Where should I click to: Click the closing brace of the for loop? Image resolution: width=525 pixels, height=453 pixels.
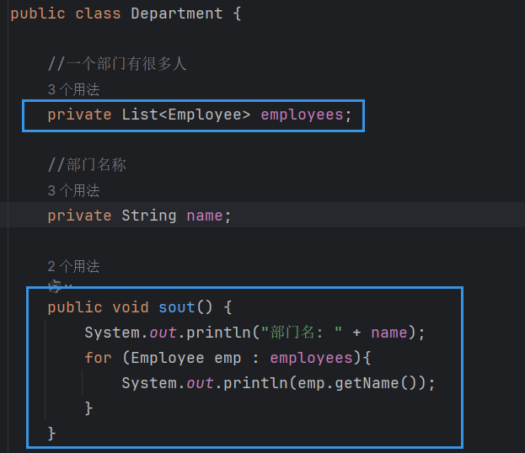tap(88, 408)
